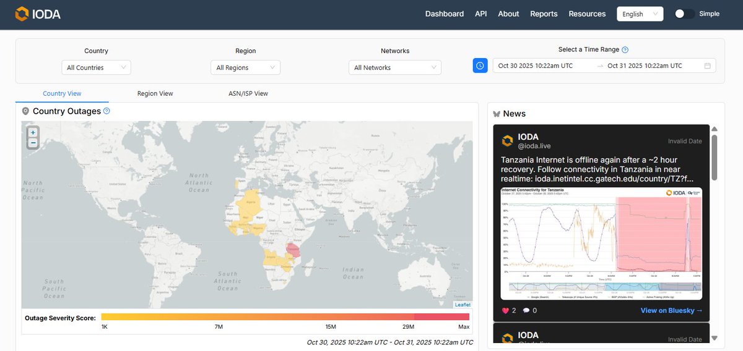Click the comment bubble icon on post

click(526, 310)
